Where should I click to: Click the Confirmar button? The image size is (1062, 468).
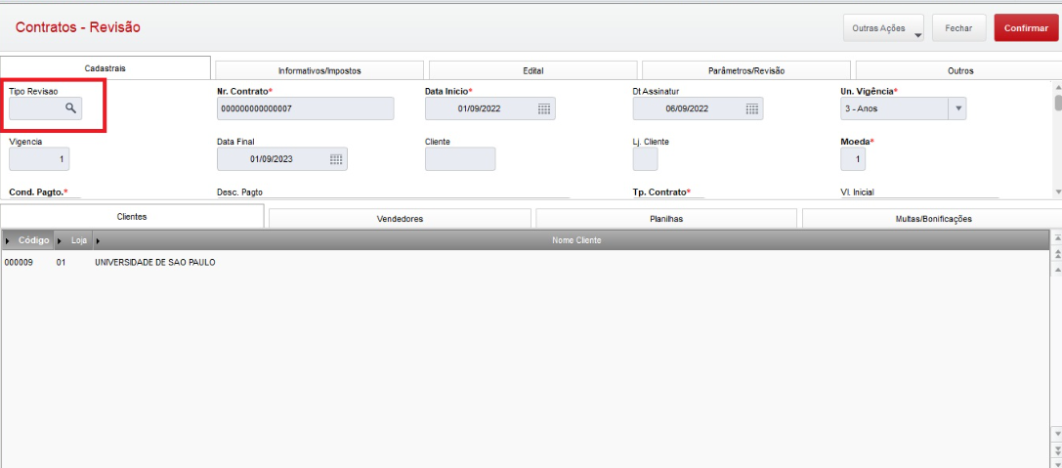(x=1026, y=28)
